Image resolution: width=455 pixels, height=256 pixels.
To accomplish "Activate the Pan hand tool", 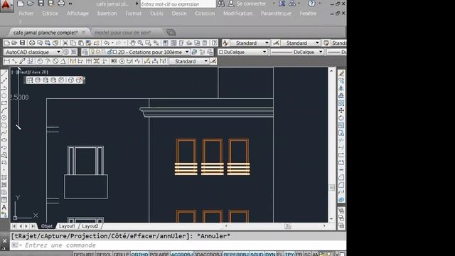I will coord(133,43).
